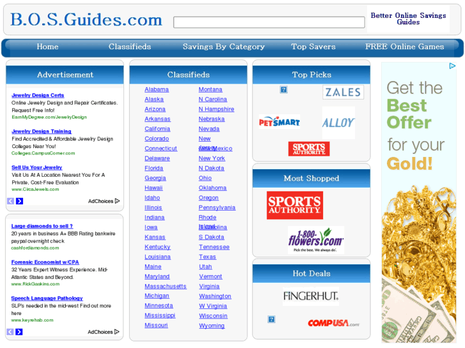Screen dimensions: 465x348
Task: Focus the header search field
Action: (269, 22)
